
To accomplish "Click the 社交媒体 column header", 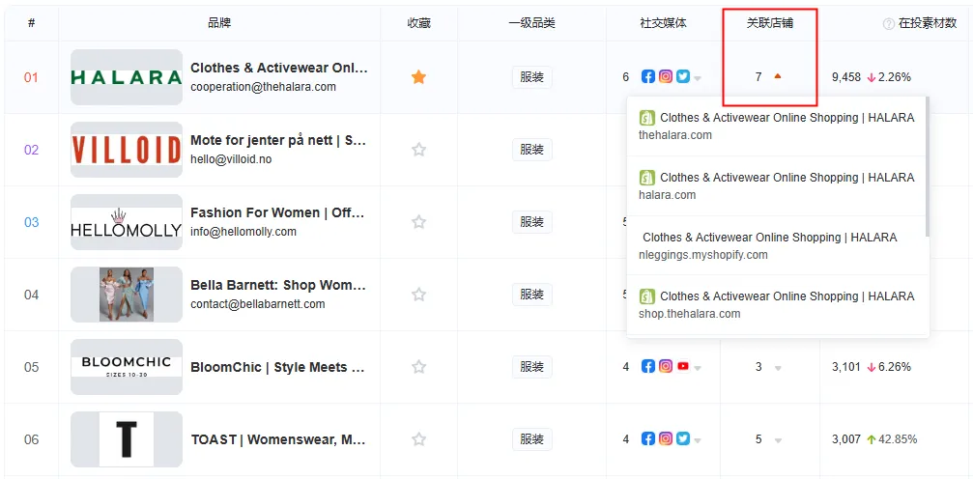I will tap(664, 23).
